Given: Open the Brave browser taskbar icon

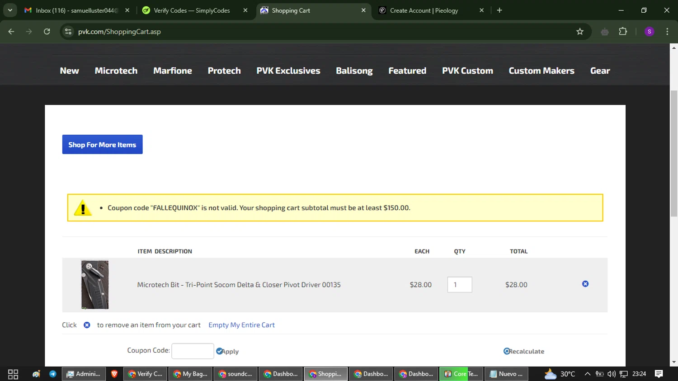Looking at the screenshot, I should (x=114, y=374).
